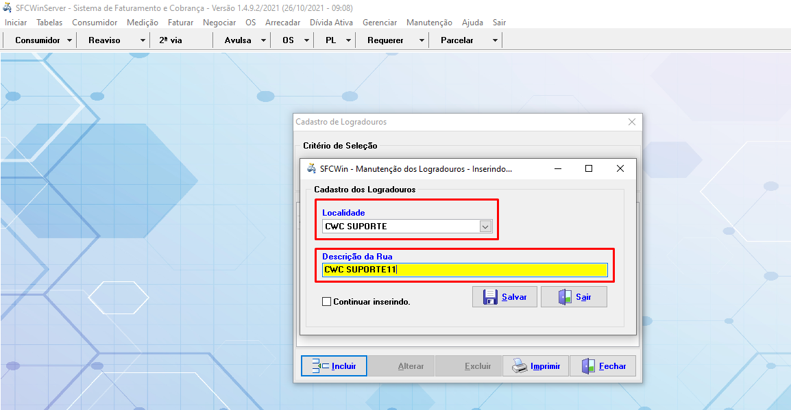Expand the Localidade combo box
Screen dimensions: 791x410
485,227
